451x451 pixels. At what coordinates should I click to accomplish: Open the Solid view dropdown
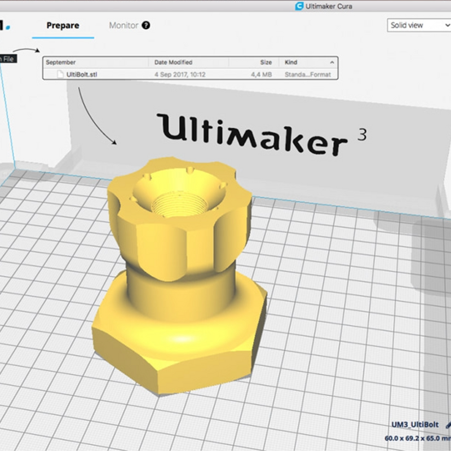(419, 25)
